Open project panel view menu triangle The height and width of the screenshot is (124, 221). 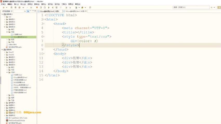coord(30,11)
